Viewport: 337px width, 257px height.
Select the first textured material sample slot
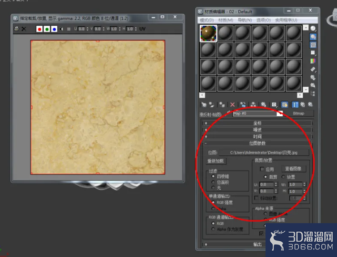point(208,33)
